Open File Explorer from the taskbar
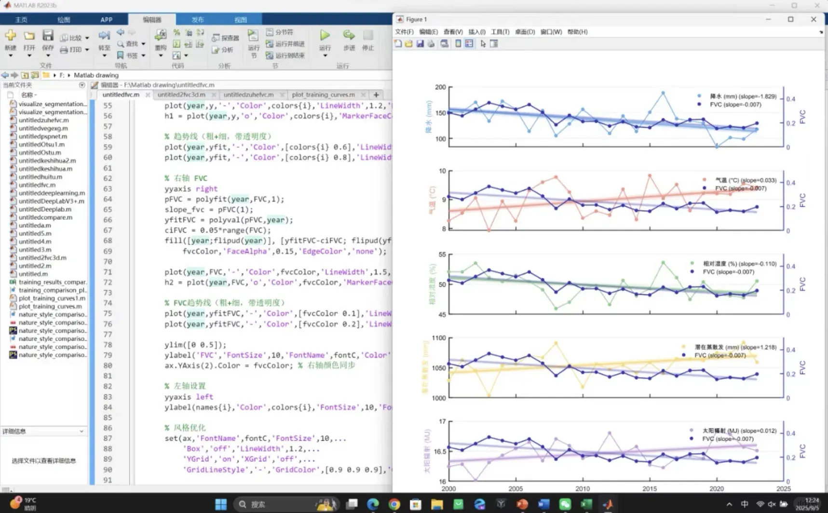The height and width of the screenshot is (513, 828). (x=437, y=504)
